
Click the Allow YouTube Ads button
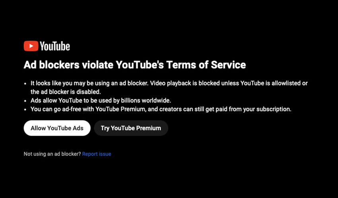(x=57, y=128)
